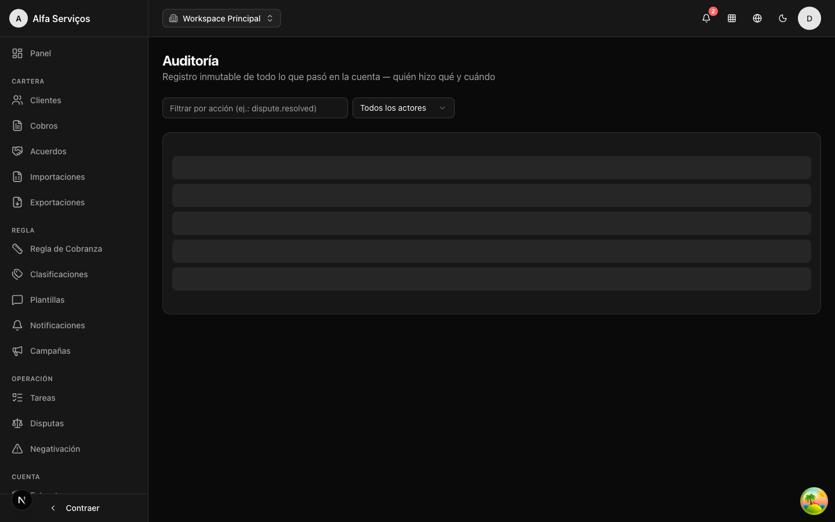Click the Panel dashboard icon

pos(17,53)
